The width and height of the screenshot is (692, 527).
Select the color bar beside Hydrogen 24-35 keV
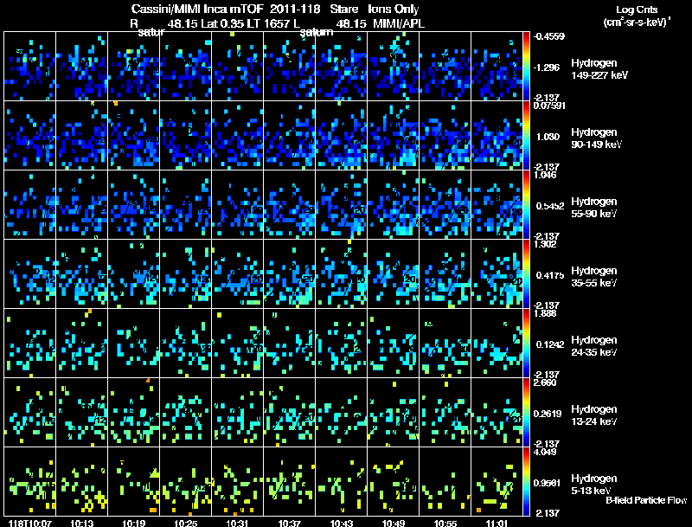(526, 344)
